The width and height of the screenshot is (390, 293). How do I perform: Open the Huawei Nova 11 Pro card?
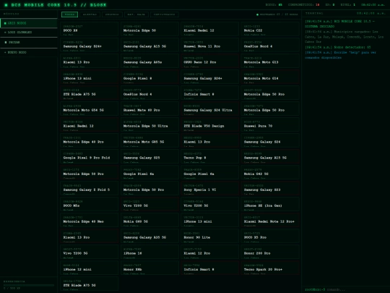tap(209, 45)
